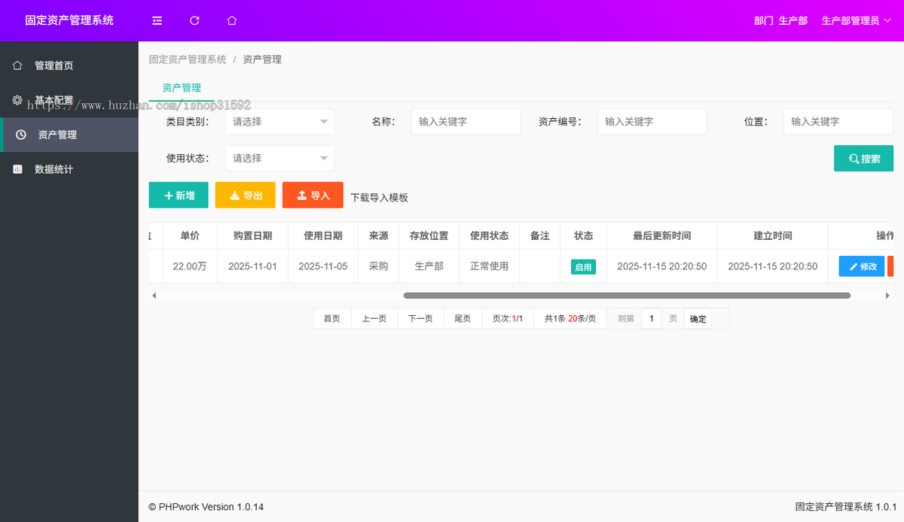Click the plus icon on the 新增 button
Screen dimensions: 904x522
tap(167, 195)
